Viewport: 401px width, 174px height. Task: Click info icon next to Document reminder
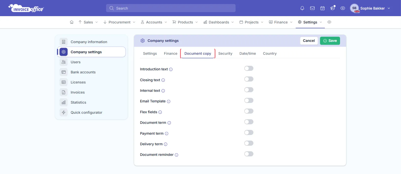(177, 155)
